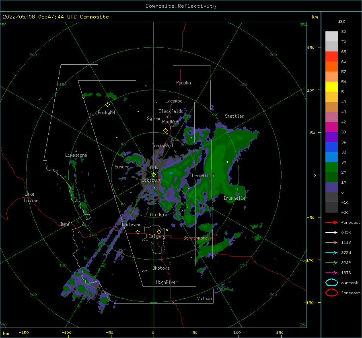Screen dimensions: 362x338
Task: Select the Innisfail label
Action: tap(162, 145)
